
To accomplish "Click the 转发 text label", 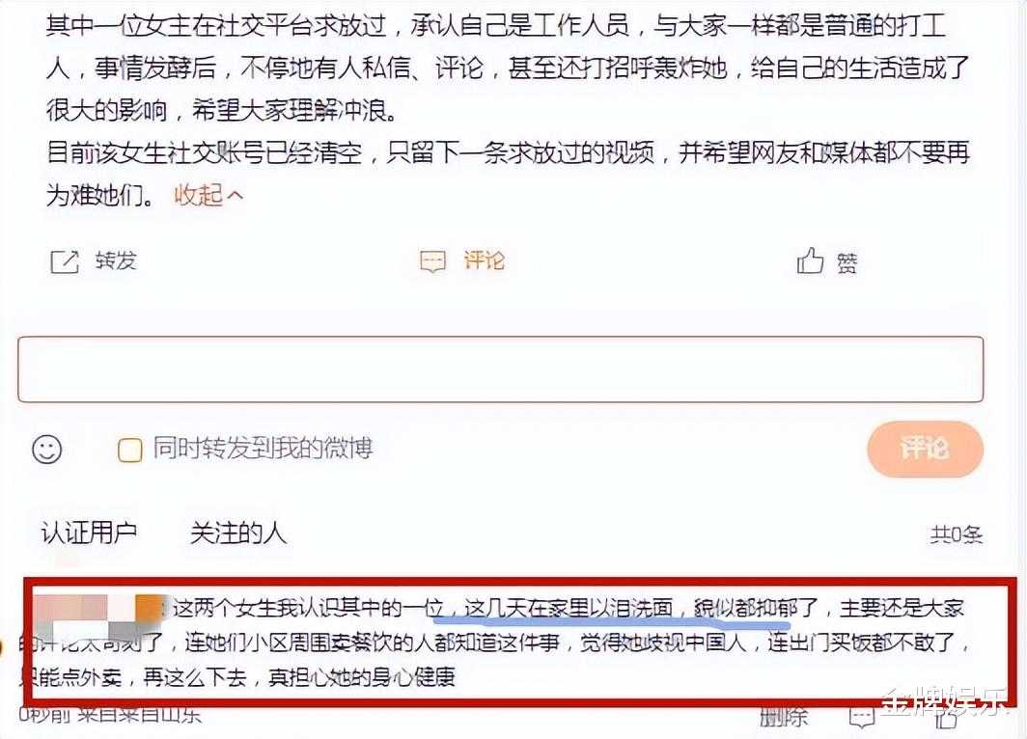I will coord(116,260).
